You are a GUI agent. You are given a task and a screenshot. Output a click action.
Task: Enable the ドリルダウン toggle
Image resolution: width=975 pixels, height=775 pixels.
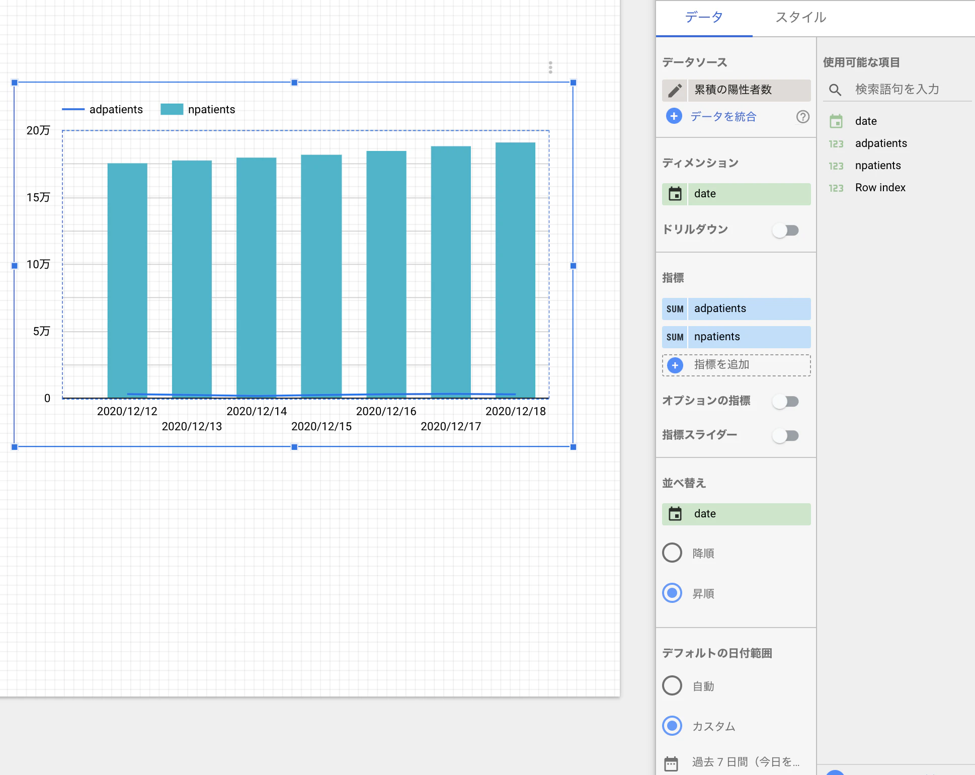[x=786, y=230]
